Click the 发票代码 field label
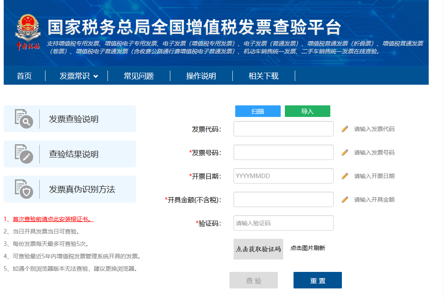The image size is (444, 300). pyautogui.click(x=206, y=129)
